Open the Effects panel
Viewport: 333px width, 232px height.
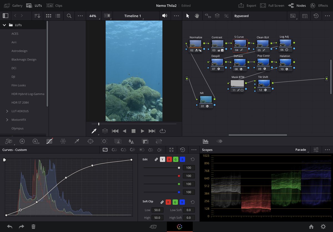tap(319, 6)
